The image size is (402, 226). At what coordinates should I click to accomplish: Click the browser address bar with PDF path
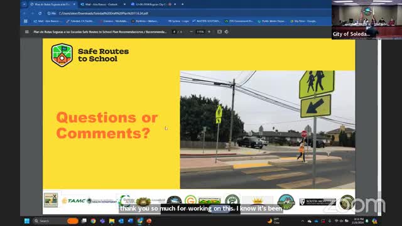point(103,13)
